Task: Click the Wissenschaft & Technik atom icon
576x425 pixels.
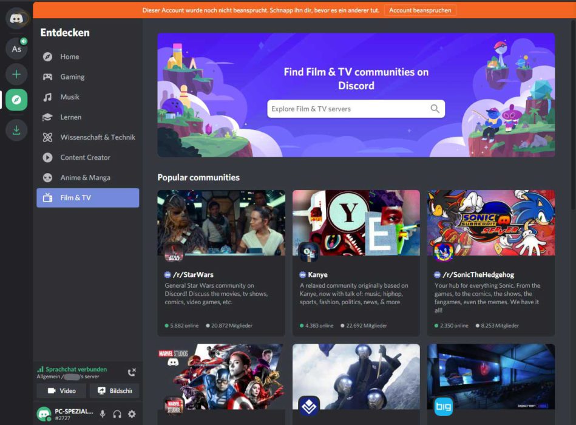Action: tap(49, 137)
